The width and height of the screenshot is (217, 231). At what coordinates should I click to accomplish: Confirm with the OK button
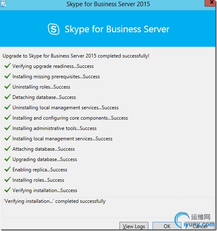pyautogui.click(x=167, y=226)
